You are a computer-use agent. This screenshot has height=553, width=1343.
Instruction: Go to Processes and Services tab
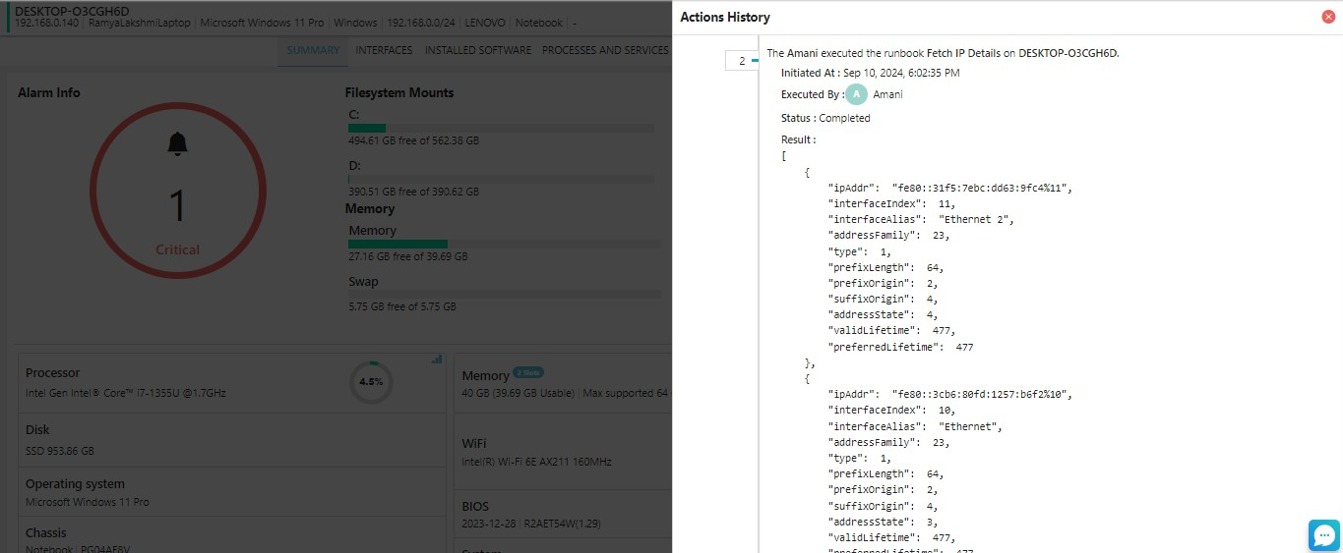point(605,50)
